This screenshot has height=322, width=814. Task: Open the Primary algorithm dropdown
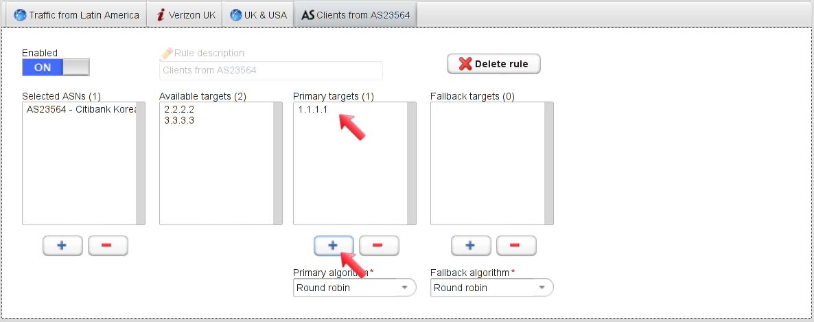(355, 287)
